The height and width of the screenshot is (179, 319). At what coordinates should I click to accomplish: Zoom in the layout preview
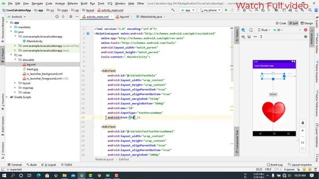[x=303, y=130]
